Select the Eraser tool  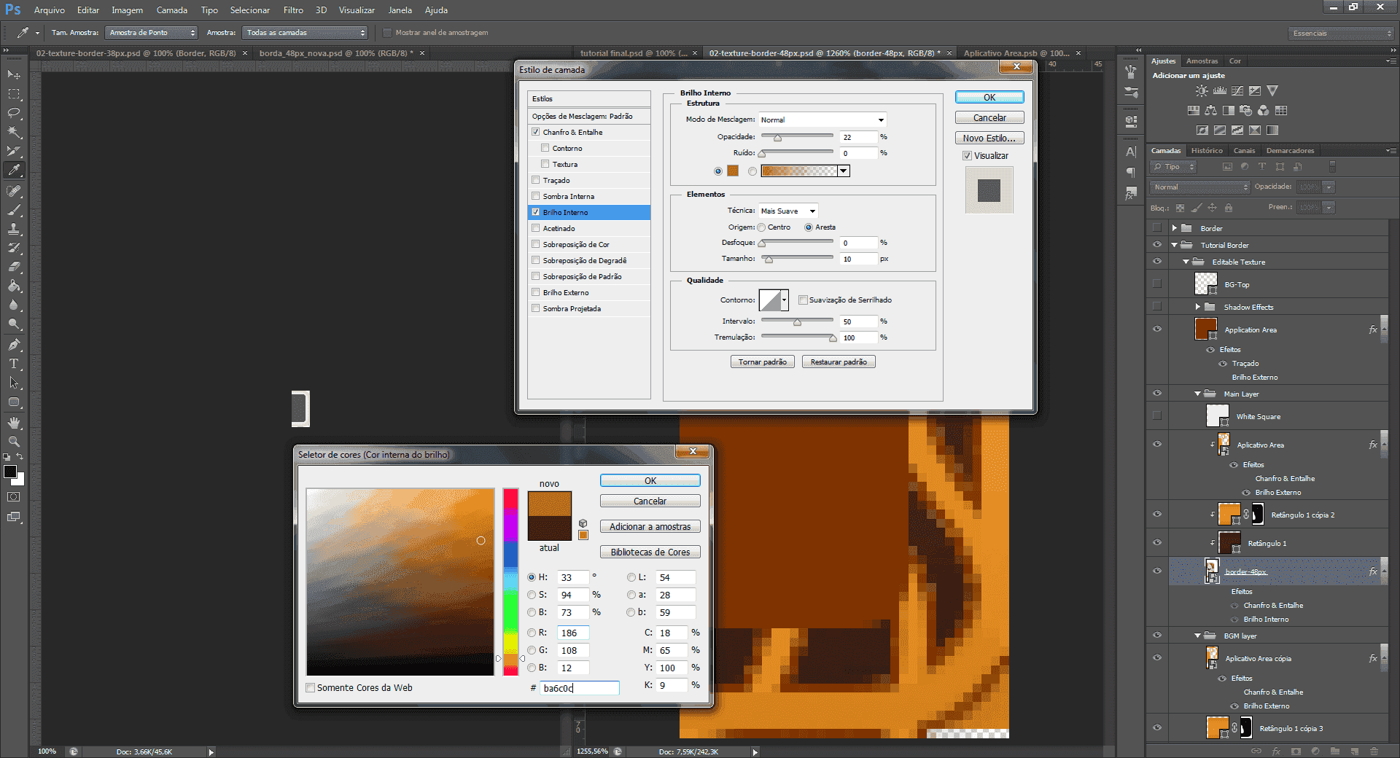[x=14, y=267]
